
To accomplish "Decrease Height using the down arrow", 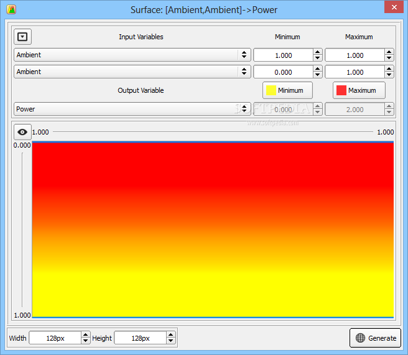I will pyautogui.click(x=170, y=341).
